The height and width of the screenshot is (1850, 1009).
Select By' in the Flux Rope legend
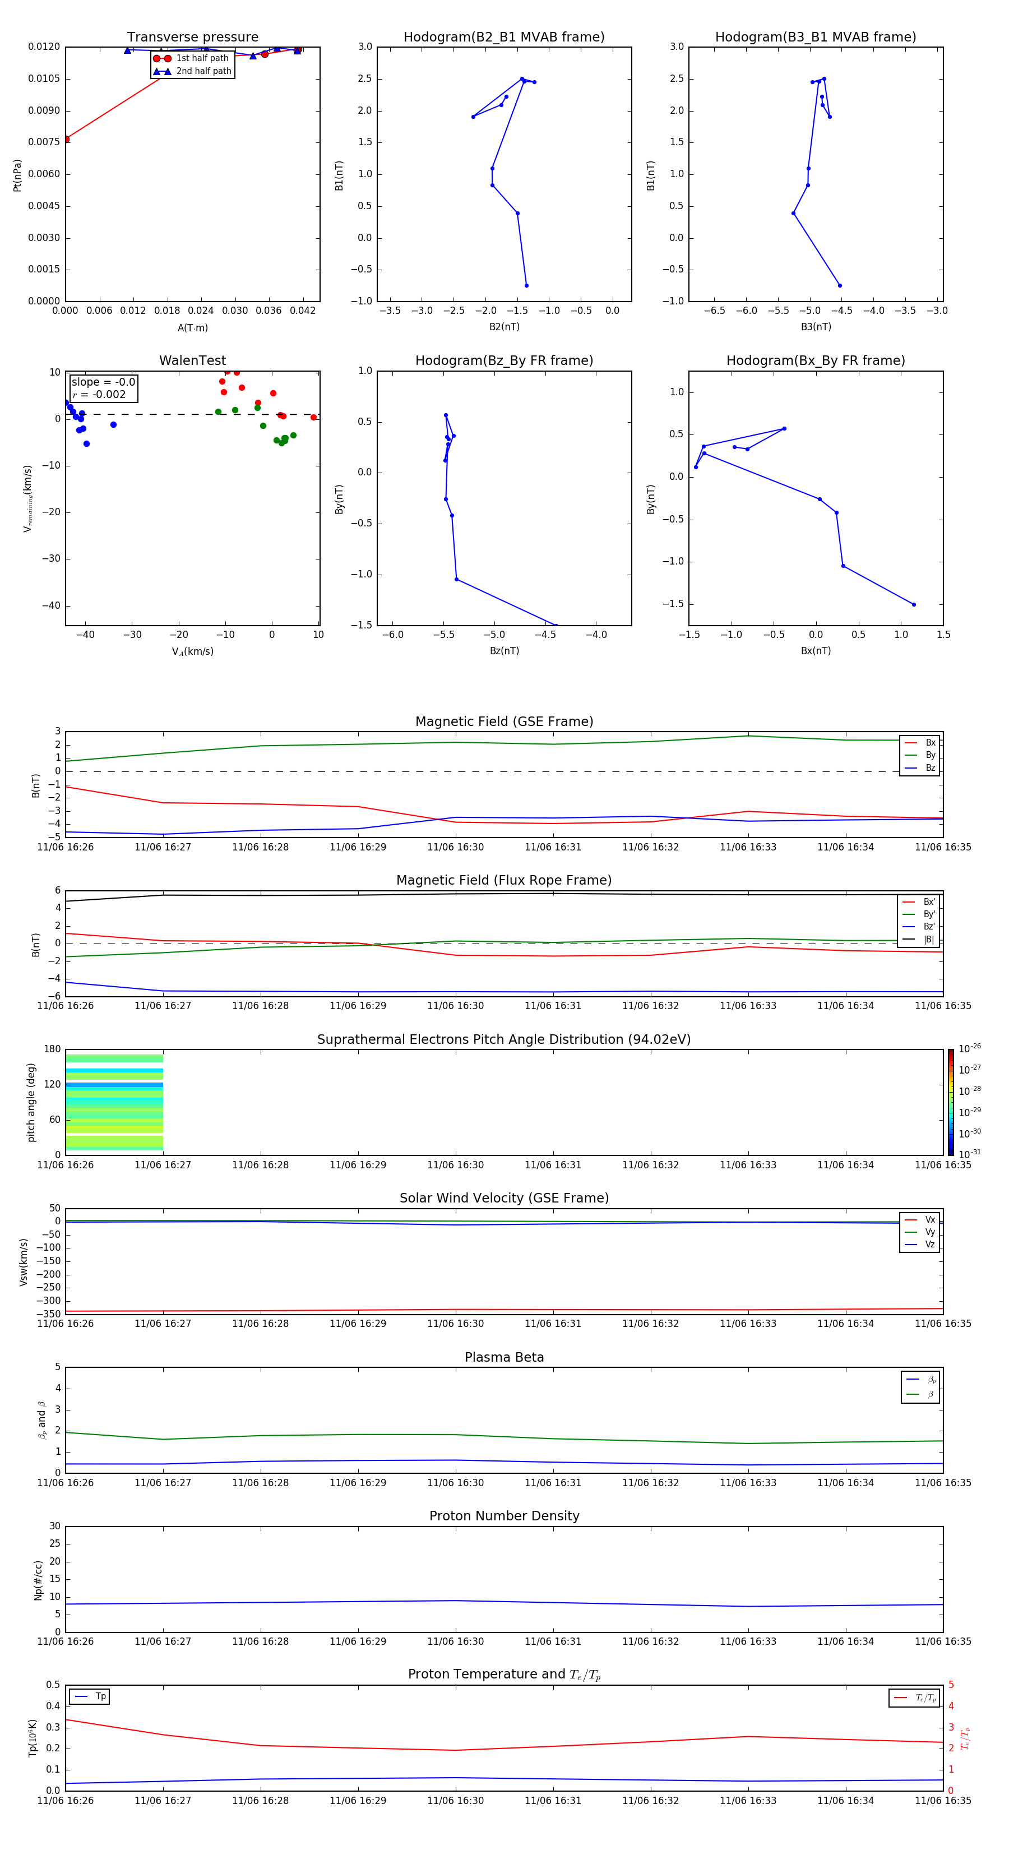(x=919, y=914)
